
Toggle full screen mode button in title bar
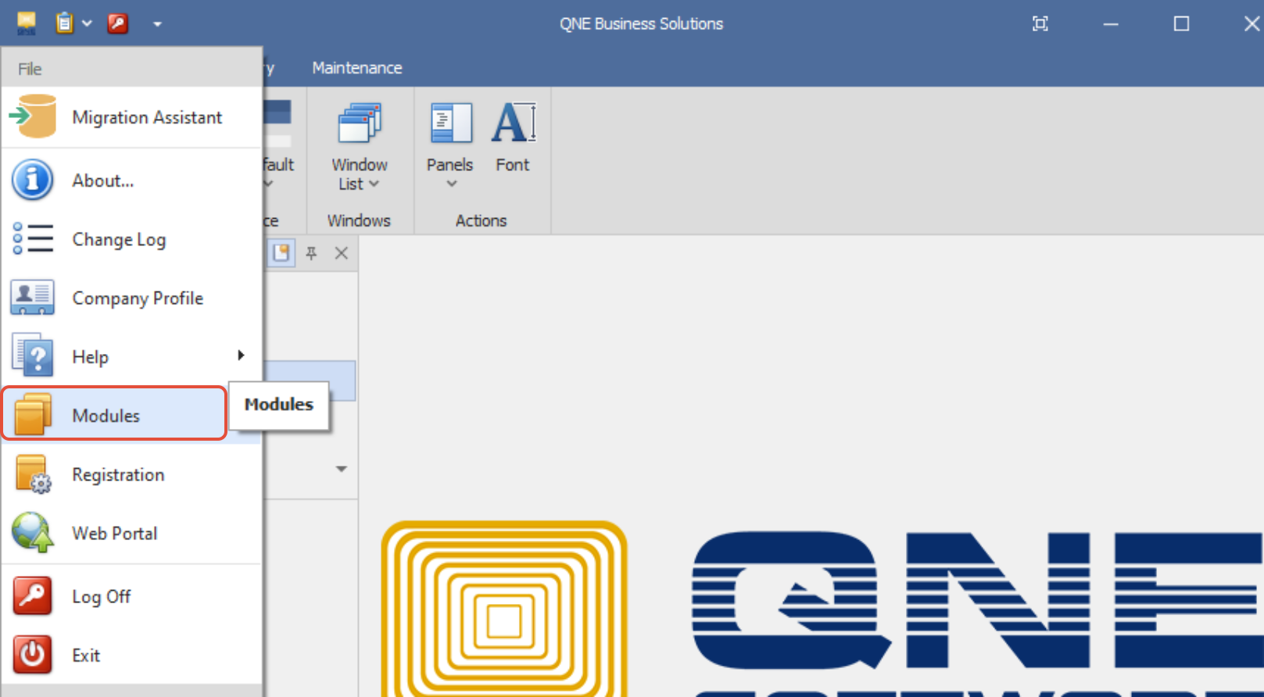1040,23
